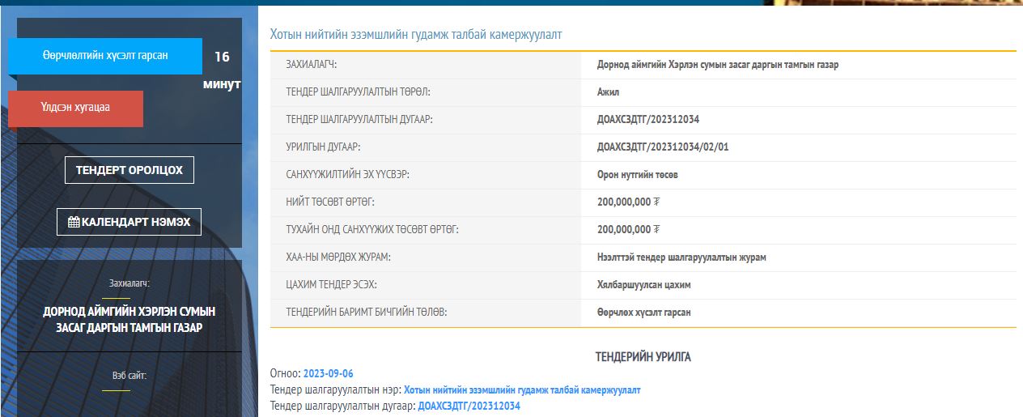The width and height of the screenshot is (1023, 417).
Task: Click the 16 минут remaining time counter
Action: [222, 70]
